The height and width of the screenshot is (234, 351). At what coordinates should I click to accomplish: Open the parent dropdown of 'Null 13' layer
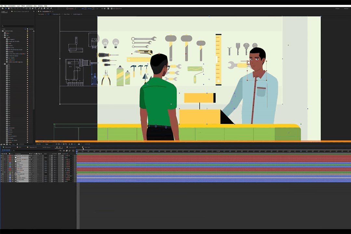point(69,157)
